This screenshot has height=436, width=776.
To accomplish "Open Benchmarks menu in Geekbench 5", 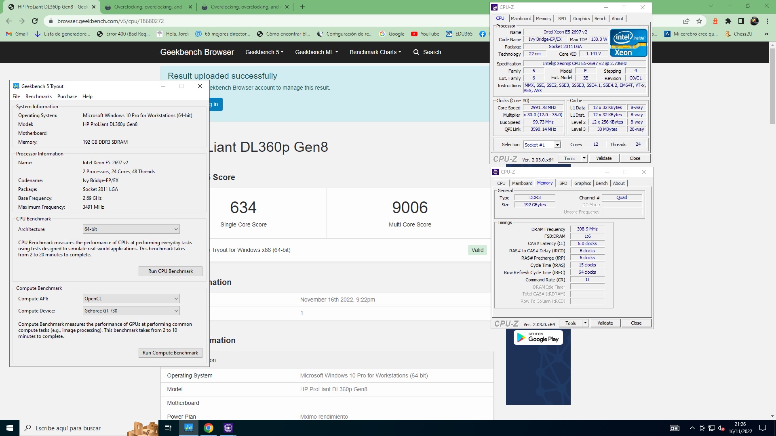I will tap(38, 96).
